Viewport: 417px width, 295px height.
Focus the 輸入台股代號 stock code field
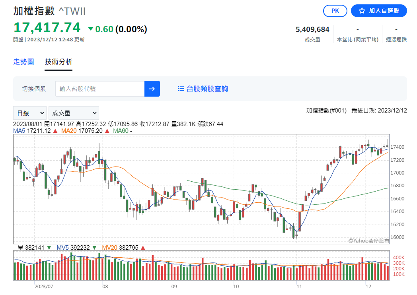coord(100,89)
